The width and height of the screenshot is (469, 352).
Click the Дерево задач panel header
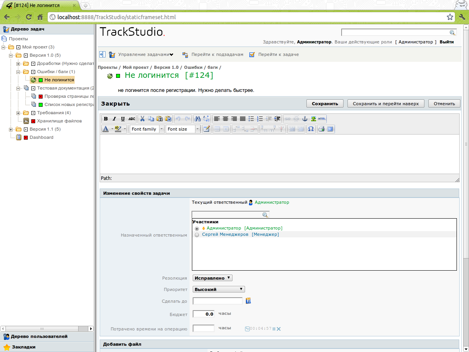pos(47,29)
